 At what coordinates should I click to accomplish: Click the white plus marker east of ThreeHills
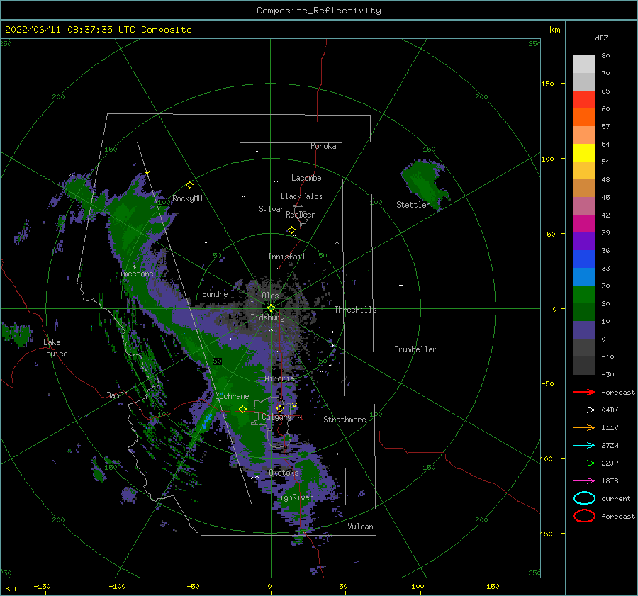pyautogui.click(x=401, y=285)
